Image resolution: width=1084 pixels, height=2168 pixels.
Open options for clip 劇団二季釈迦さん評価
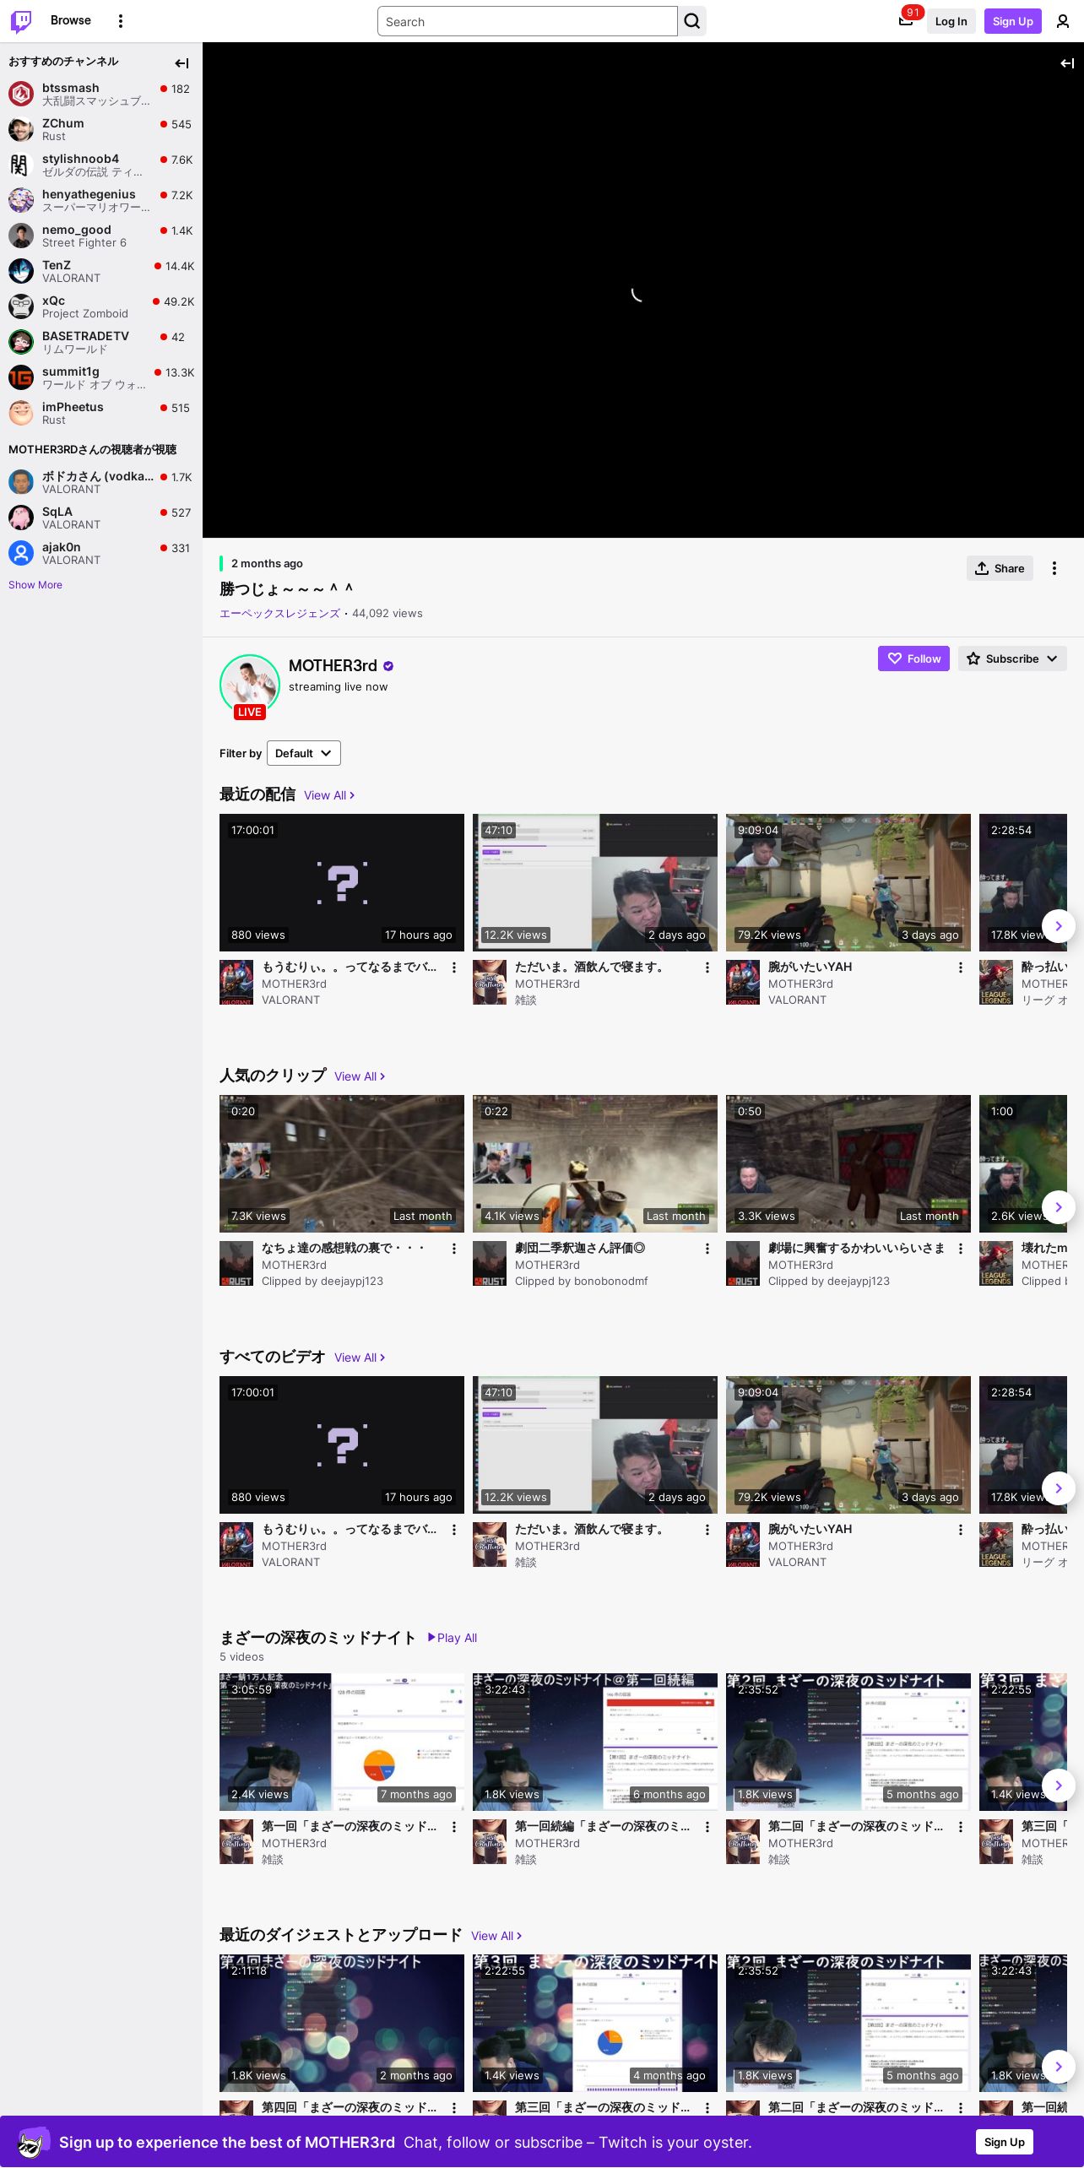click(x=707, y=1249)
